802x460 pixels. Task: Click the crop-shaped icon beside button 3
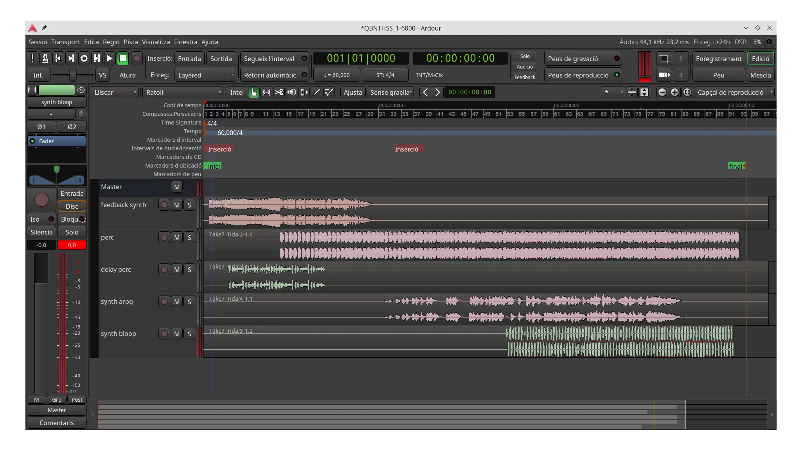pyautogui.click(x=664, y=59)
